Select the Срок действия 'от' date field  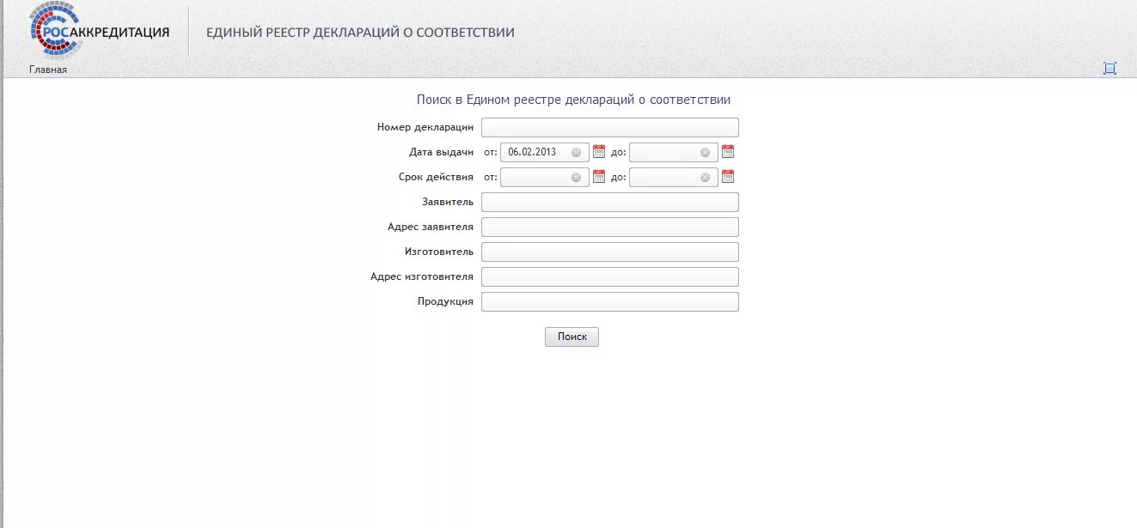pos(545,178)
